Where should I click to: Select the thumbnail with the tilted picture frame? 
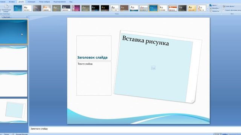14,111
